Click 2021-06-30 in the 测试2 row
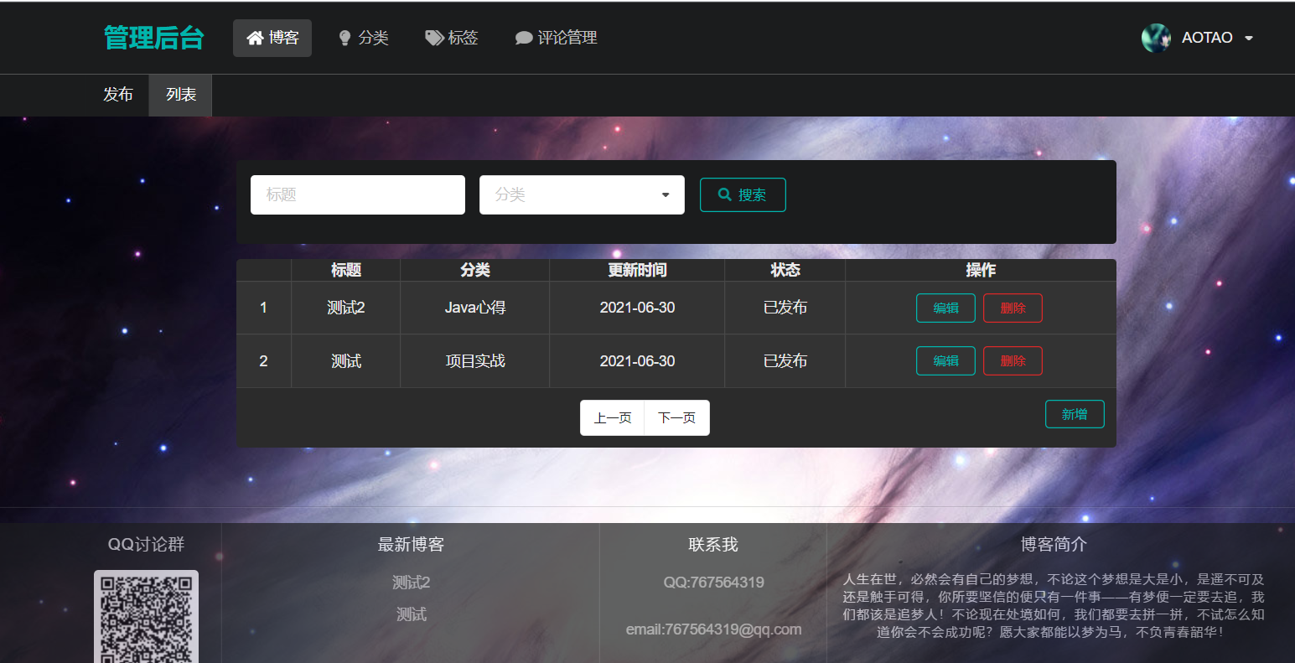1295x663 pixels. tap(637, 308)
